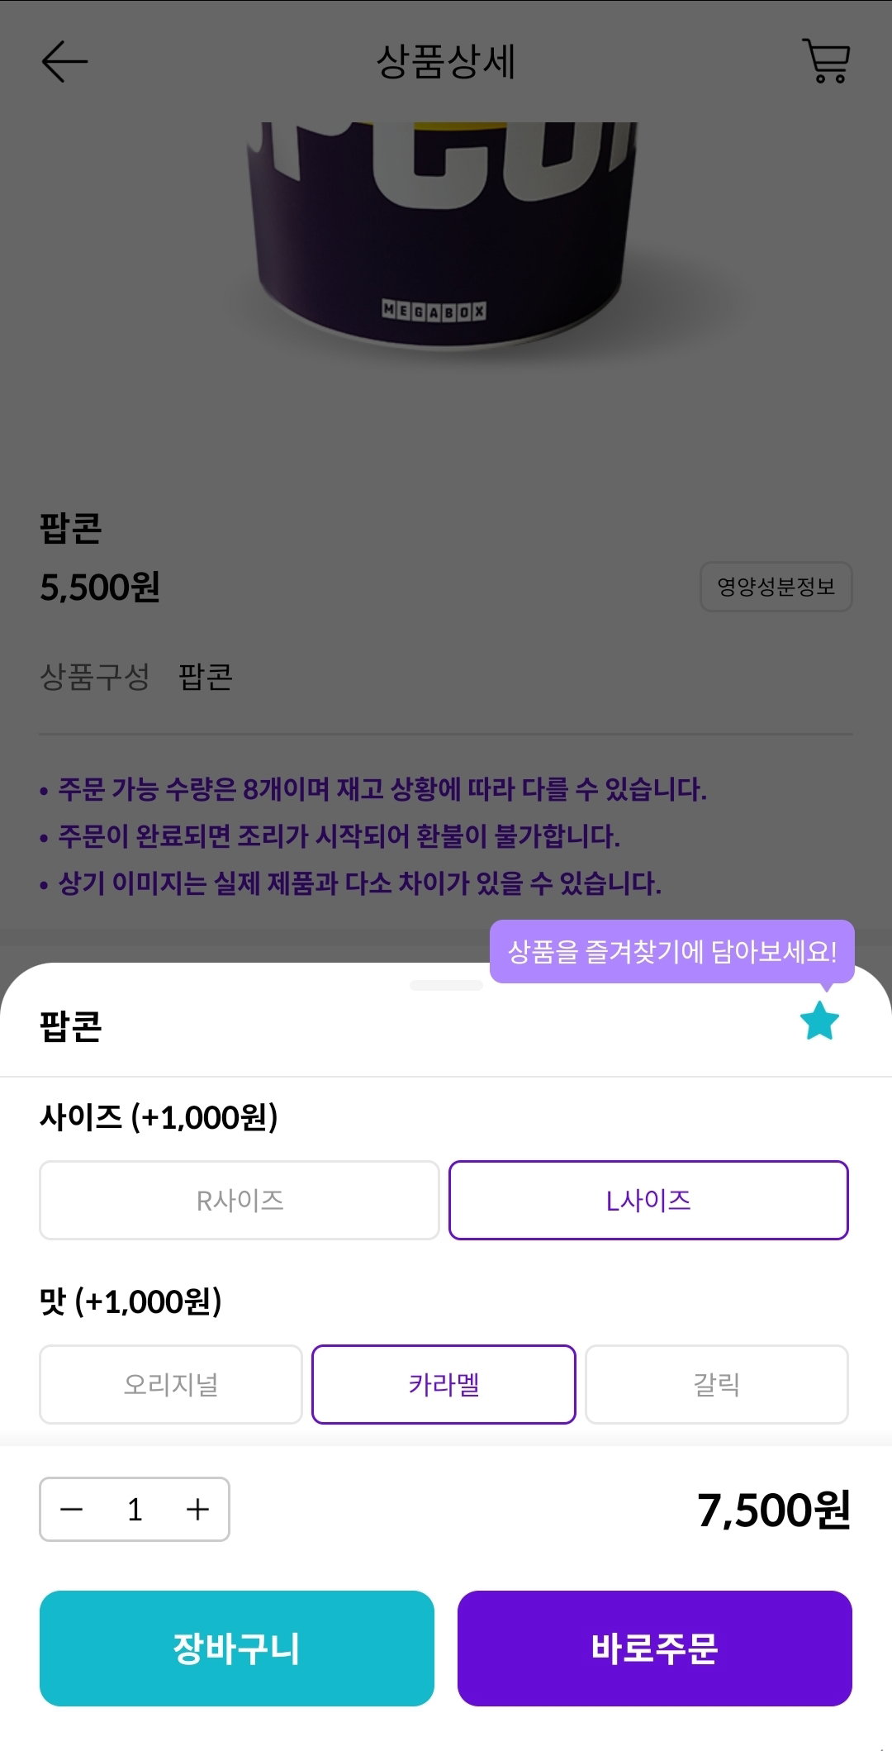Tap the bottom sheet drag handle
This screenshot has height=1751, width=892.
pos(446,985)
